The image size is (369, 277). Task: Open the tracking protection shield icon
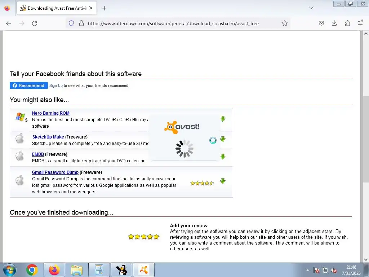pyautogui.click(x=71, y=23)
